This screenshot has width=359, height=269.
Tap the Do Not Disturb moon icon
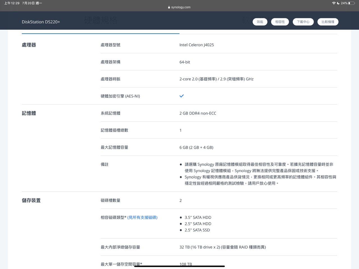point(338,3)
